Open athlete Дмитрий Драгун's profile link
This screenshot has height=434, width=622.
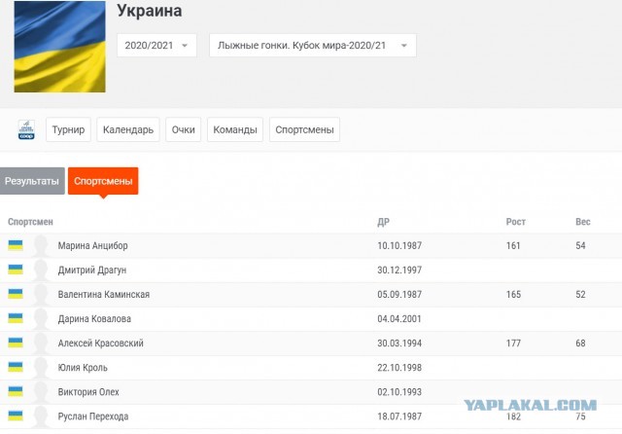pyautogui.click(x=92, y=270)
